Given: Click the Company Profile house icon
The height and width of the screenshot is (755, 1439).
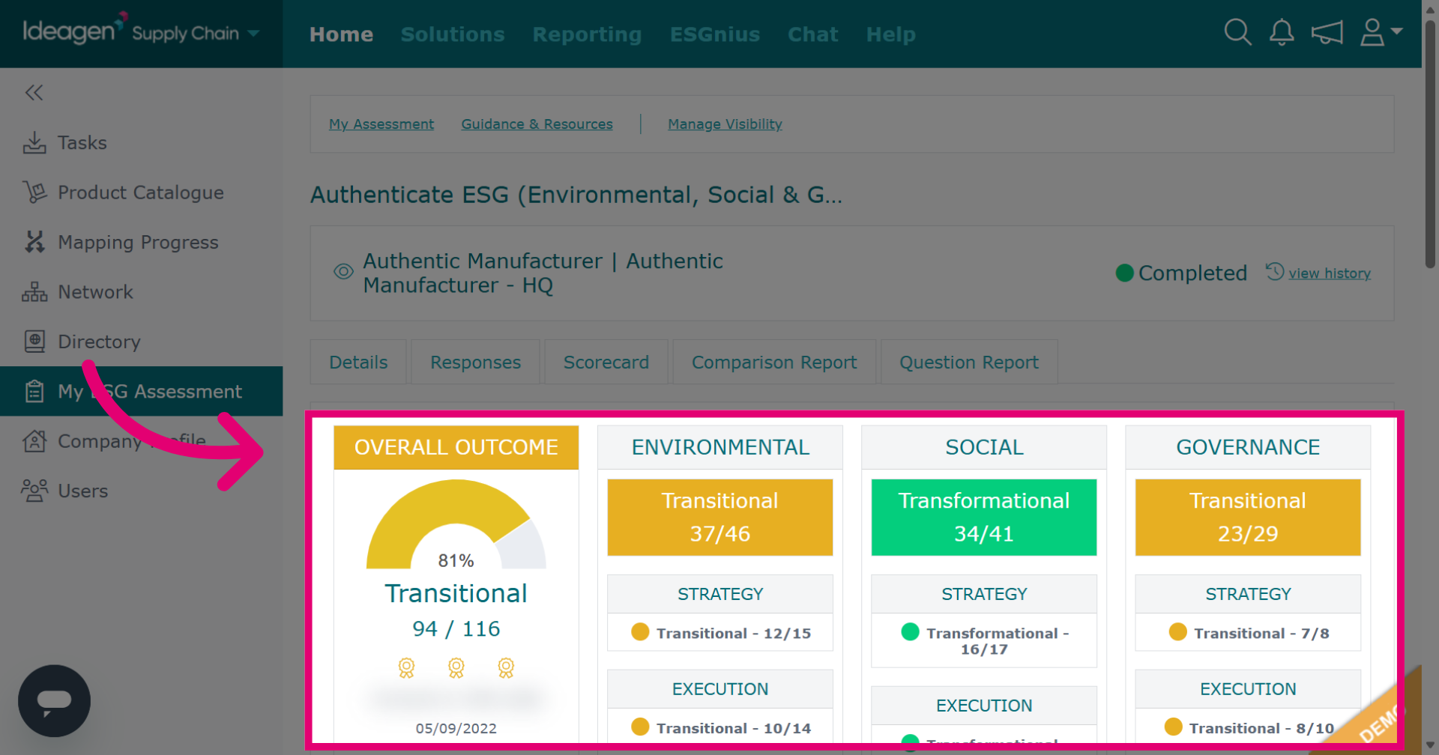Looking at the screenshot, I should [x=34, y=441].
